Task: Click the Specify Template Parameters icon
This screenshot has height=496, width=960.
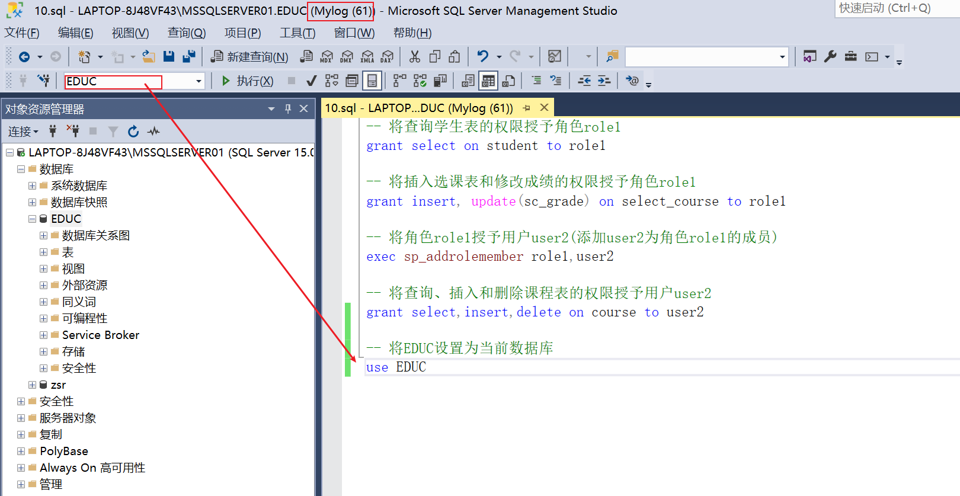Action: 632,81
